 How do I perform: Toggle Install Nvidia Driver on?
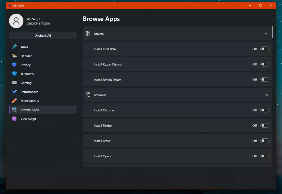click(x=265, y=80)
